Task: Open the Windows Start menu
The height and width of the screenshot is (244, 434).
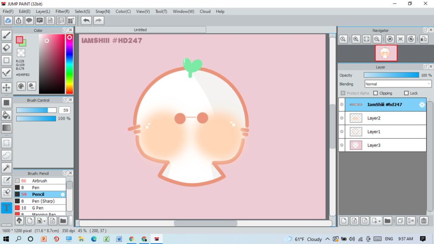Action: pyautogui.click(x=6, y=239)
